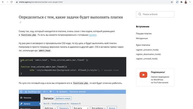Viewport: 193px width, 109px height.
Task: Click the WordPress logo in admin bar screenshot
Action: tap(21, 92)
